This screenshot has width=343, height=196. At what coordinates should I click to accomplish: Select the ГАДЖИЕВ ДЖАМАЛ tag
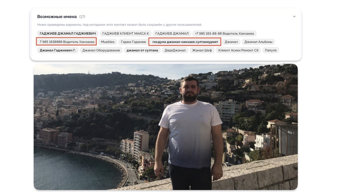(172, 34)
